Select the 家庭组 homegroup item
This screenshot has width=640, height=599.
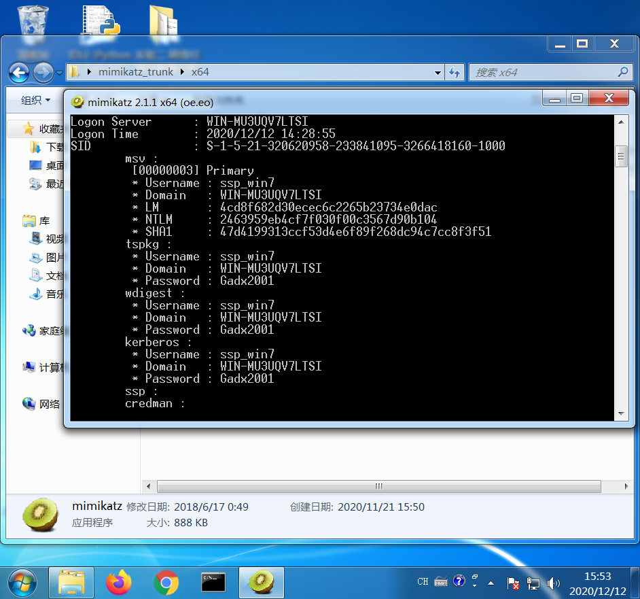click(x=43, y=331)
